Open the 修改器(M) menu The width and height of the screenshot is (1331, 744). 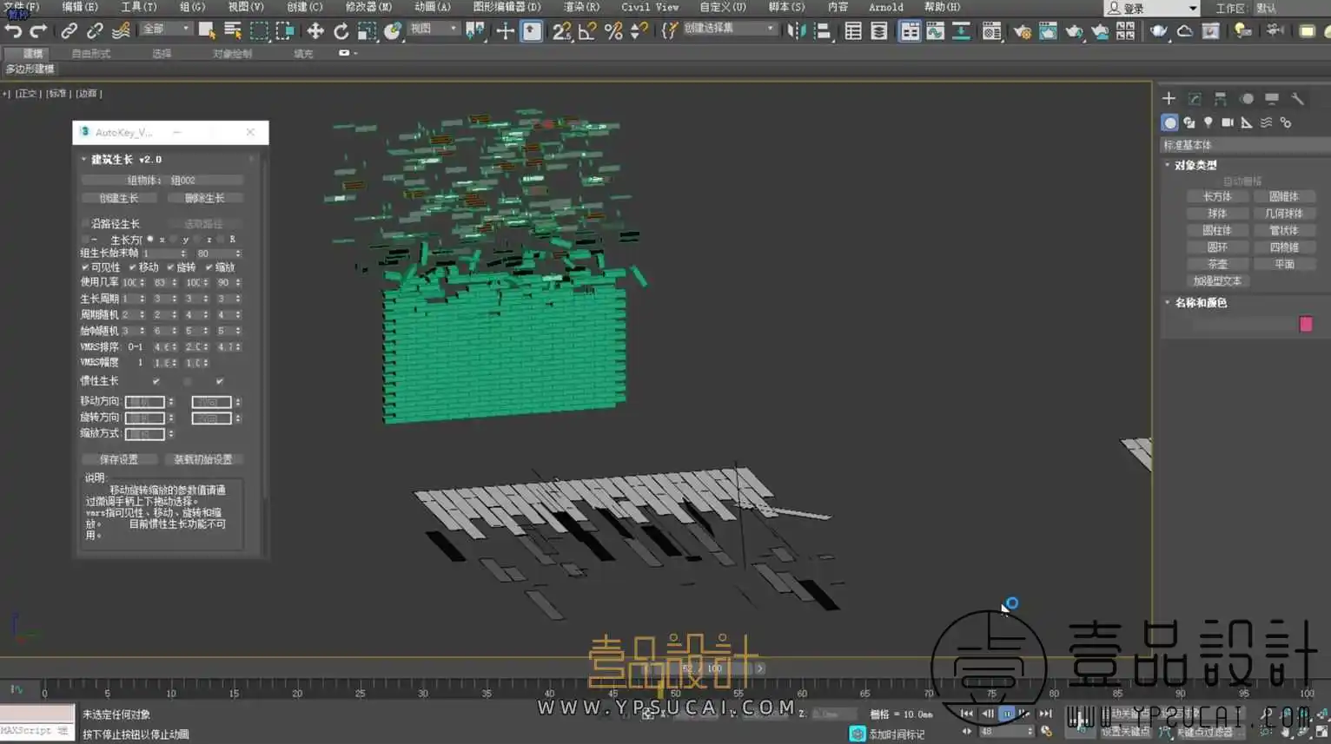click(368, 7)
